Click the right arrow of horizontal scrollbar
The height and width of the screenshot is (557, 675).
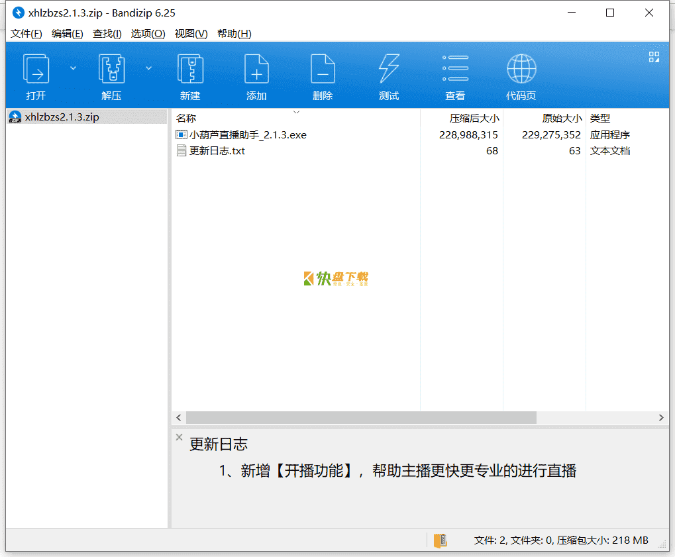coord(661,417)
